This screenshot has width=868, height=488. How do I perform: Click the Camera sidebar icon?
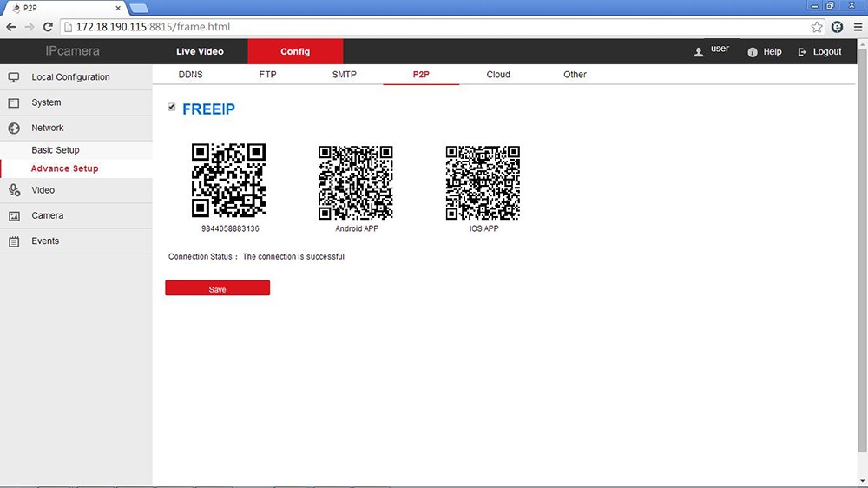[x=14, y=215]
